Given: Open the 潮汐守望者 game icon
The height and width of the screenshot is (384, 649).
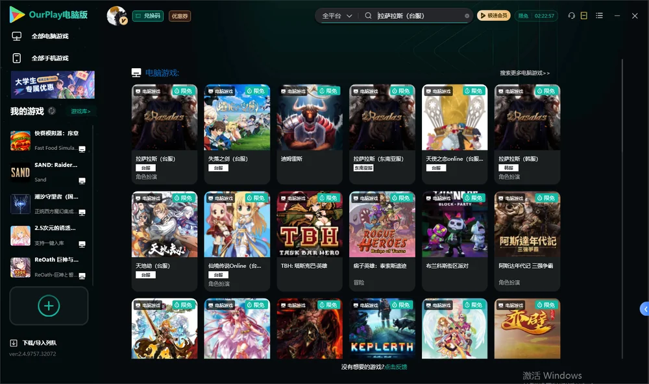Looking at the screenshot, I should 20,204.
